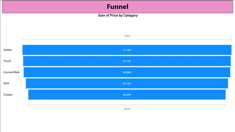Select the Convertible funnel bar
Image resolution: width=235 pixels, height=132 pixels.
127,72
